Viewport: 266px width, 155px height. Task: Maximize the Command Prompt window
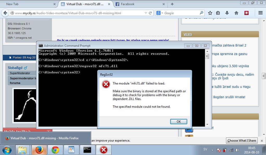(197, 46)
